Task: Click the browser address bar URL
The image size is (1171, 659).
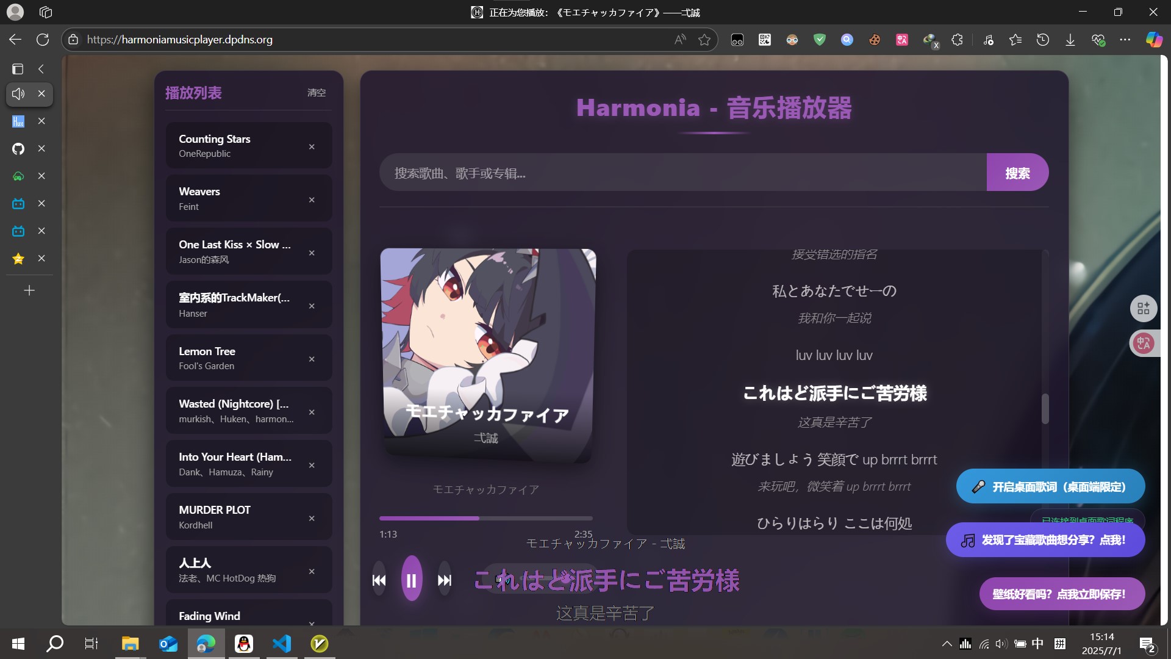Action: coord(179,40)
